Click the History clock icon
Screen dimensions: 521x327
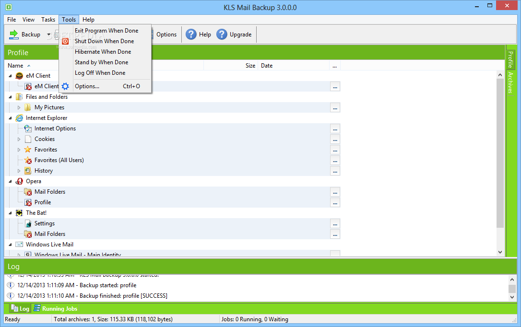tap(28, 171)
